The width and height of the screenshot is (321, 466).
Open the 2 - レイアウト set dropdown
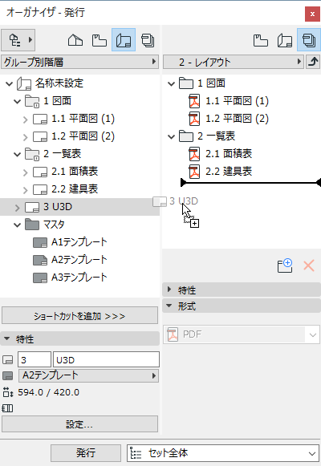234,62
